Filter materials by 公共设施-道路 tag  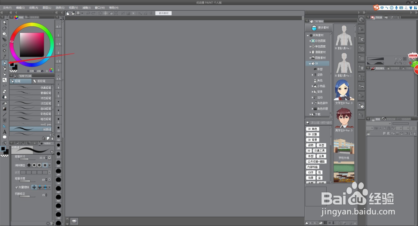[x=316, y=162]
